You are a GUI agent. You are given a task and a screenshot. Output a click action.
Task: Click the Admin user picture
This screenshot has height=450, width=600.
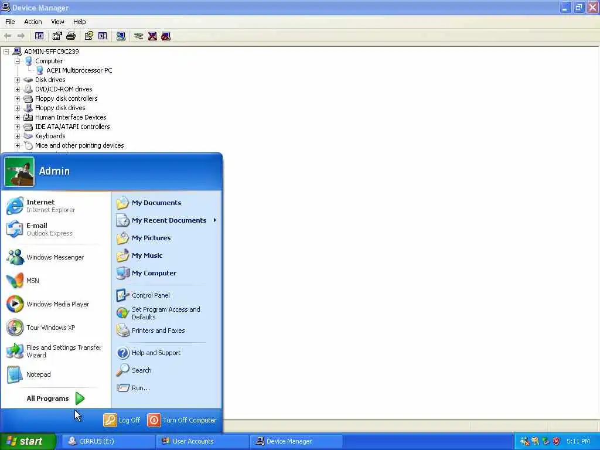pos(19,172)
